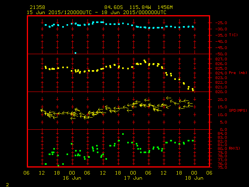
Task: Click the 78.0 humidity tick value
Action: [222, 156]
